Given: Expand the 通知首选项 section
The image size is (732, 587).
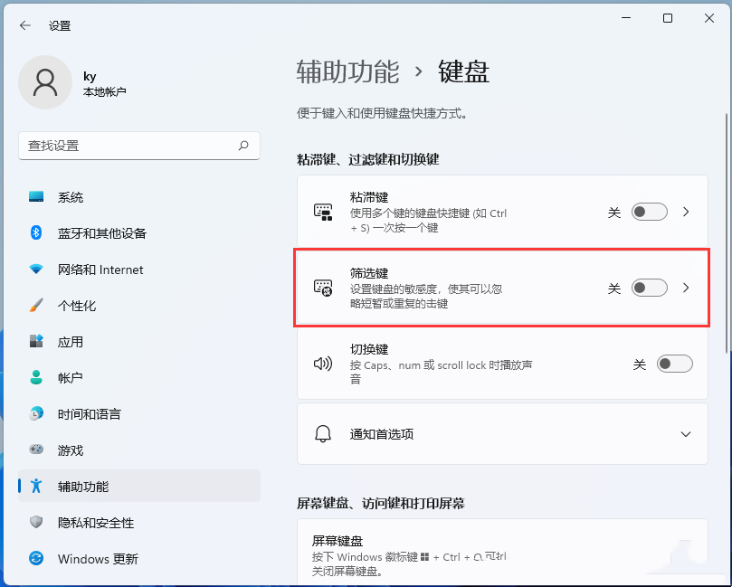Looking at the screenshot, I should pyautogui.click(x=685, y=433).
